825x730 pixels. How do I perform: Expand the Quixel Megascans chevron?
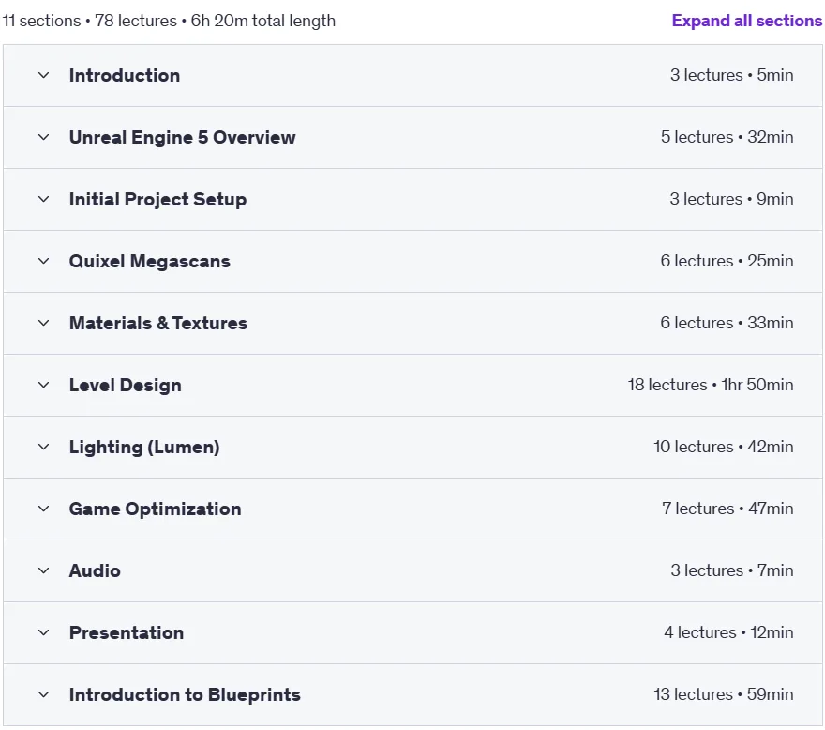[x=44, y=261]
